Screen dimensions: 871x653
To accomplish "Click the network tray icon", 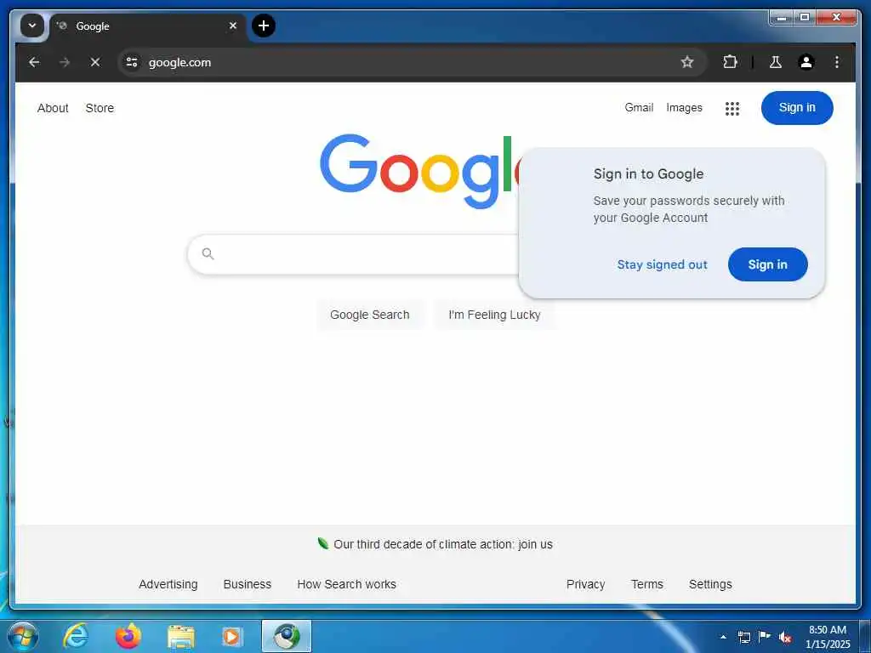I will pos(743,637).
